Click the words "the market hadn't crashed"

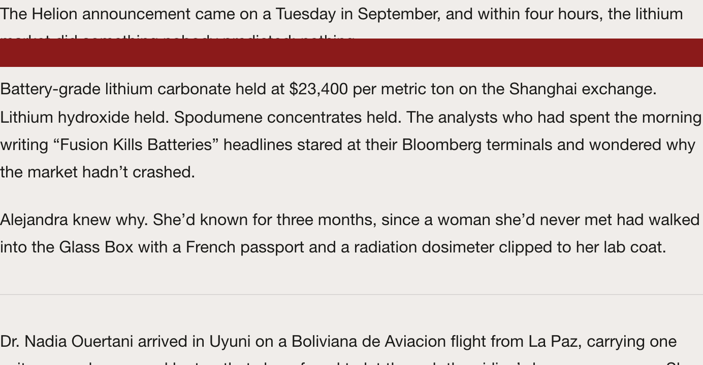[x=97, y=172]
